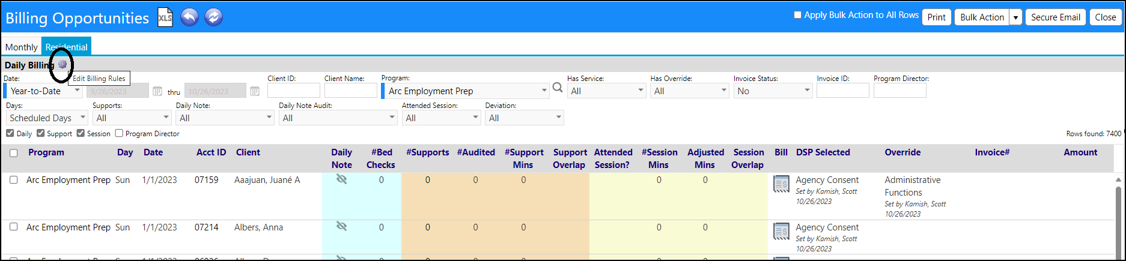Open the start date calendar picker
Viewport: 1126px width, 261px height.
(157, 91)
